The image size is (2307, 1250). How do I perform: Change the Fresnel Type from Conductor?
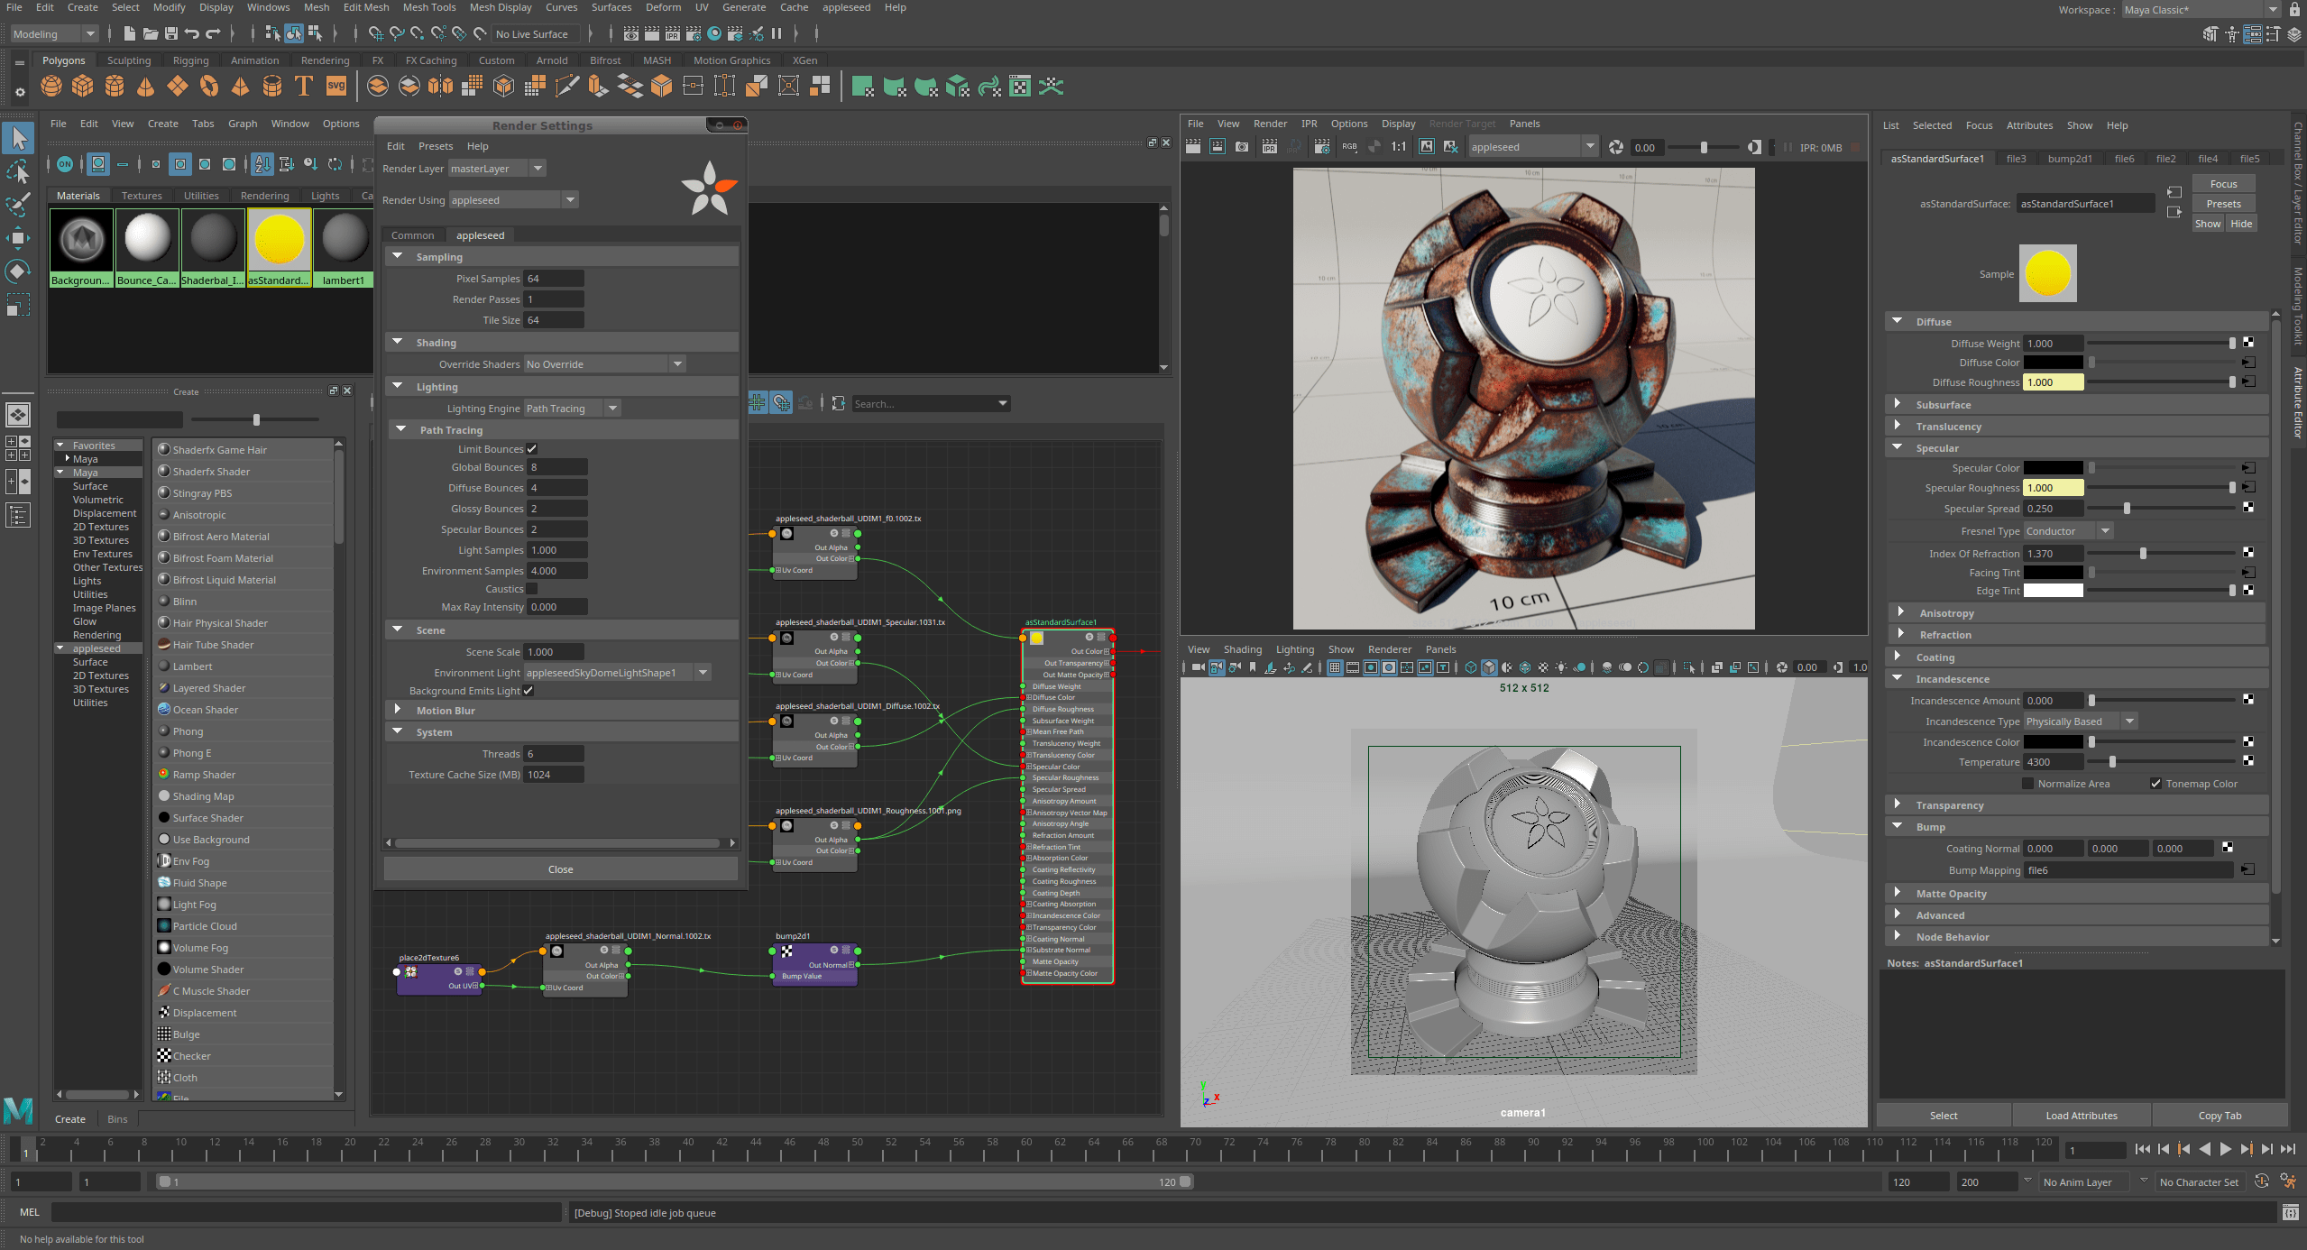click(x=2105, y=530)
